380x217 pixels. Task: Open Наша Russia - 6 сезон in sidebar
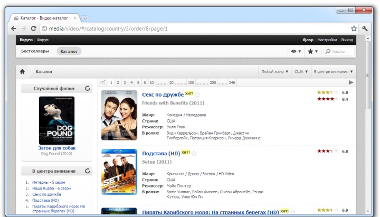pyautogui.click(x=51, y=188)
